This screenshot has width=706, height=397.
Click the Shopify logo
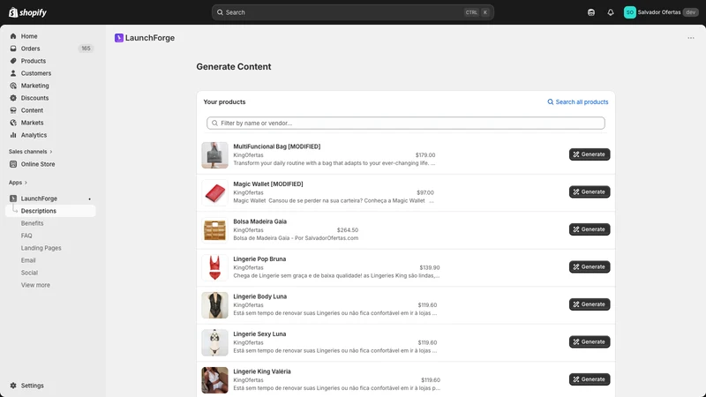click(27, 12)
